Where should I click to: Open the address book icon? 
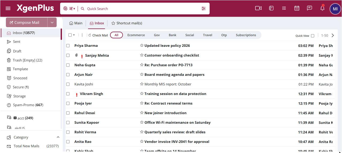coord(271,8)
